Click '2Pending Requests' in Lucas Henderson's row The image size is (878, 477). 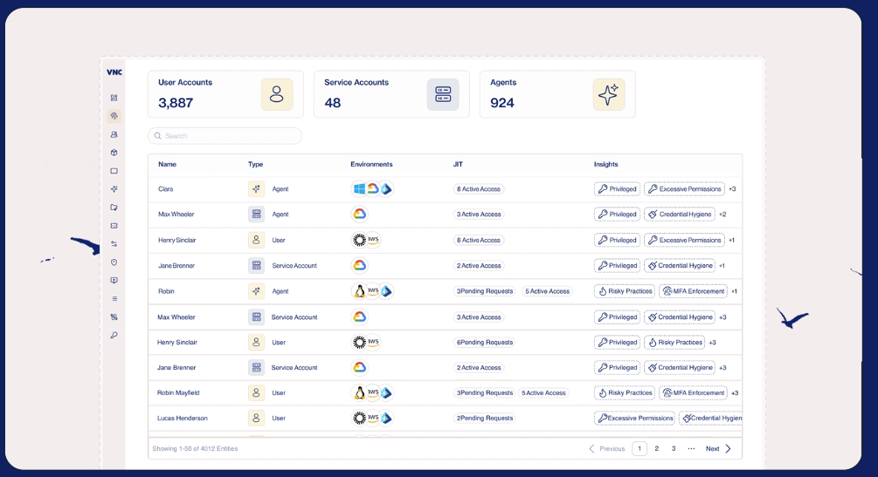pos(485,418)
